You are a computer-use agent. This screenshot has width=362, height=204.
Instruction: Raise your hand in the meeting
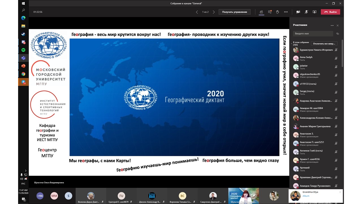(278, 12)
